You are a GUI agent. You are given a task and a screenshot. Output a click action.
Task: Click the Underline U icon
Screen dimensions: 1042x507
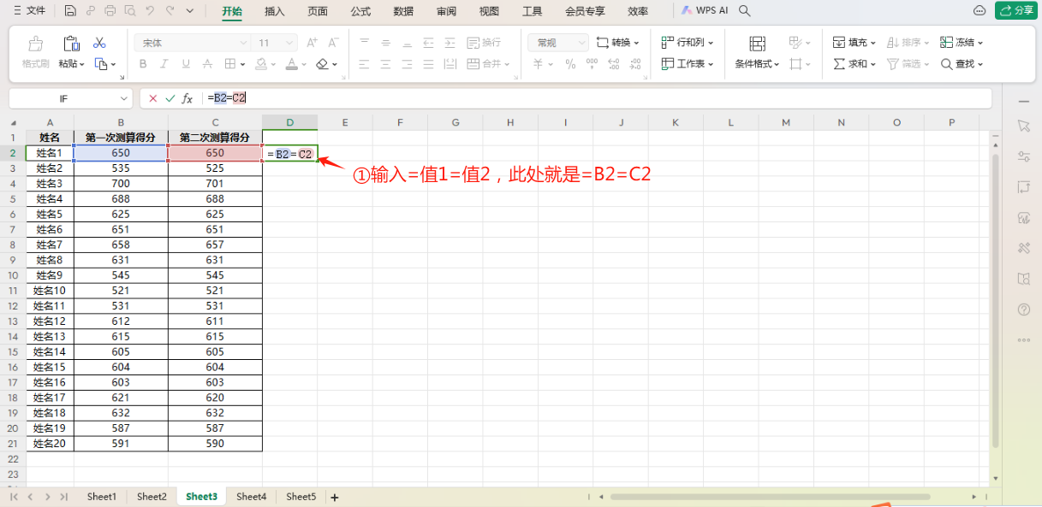click(x=186, y=64)
